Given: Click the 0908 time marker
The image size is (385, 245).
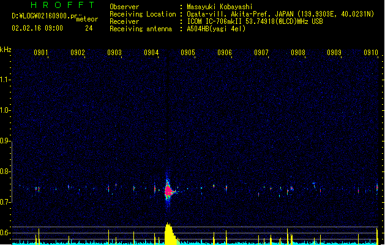Looking at the screenshot, I should click(298, 53).
